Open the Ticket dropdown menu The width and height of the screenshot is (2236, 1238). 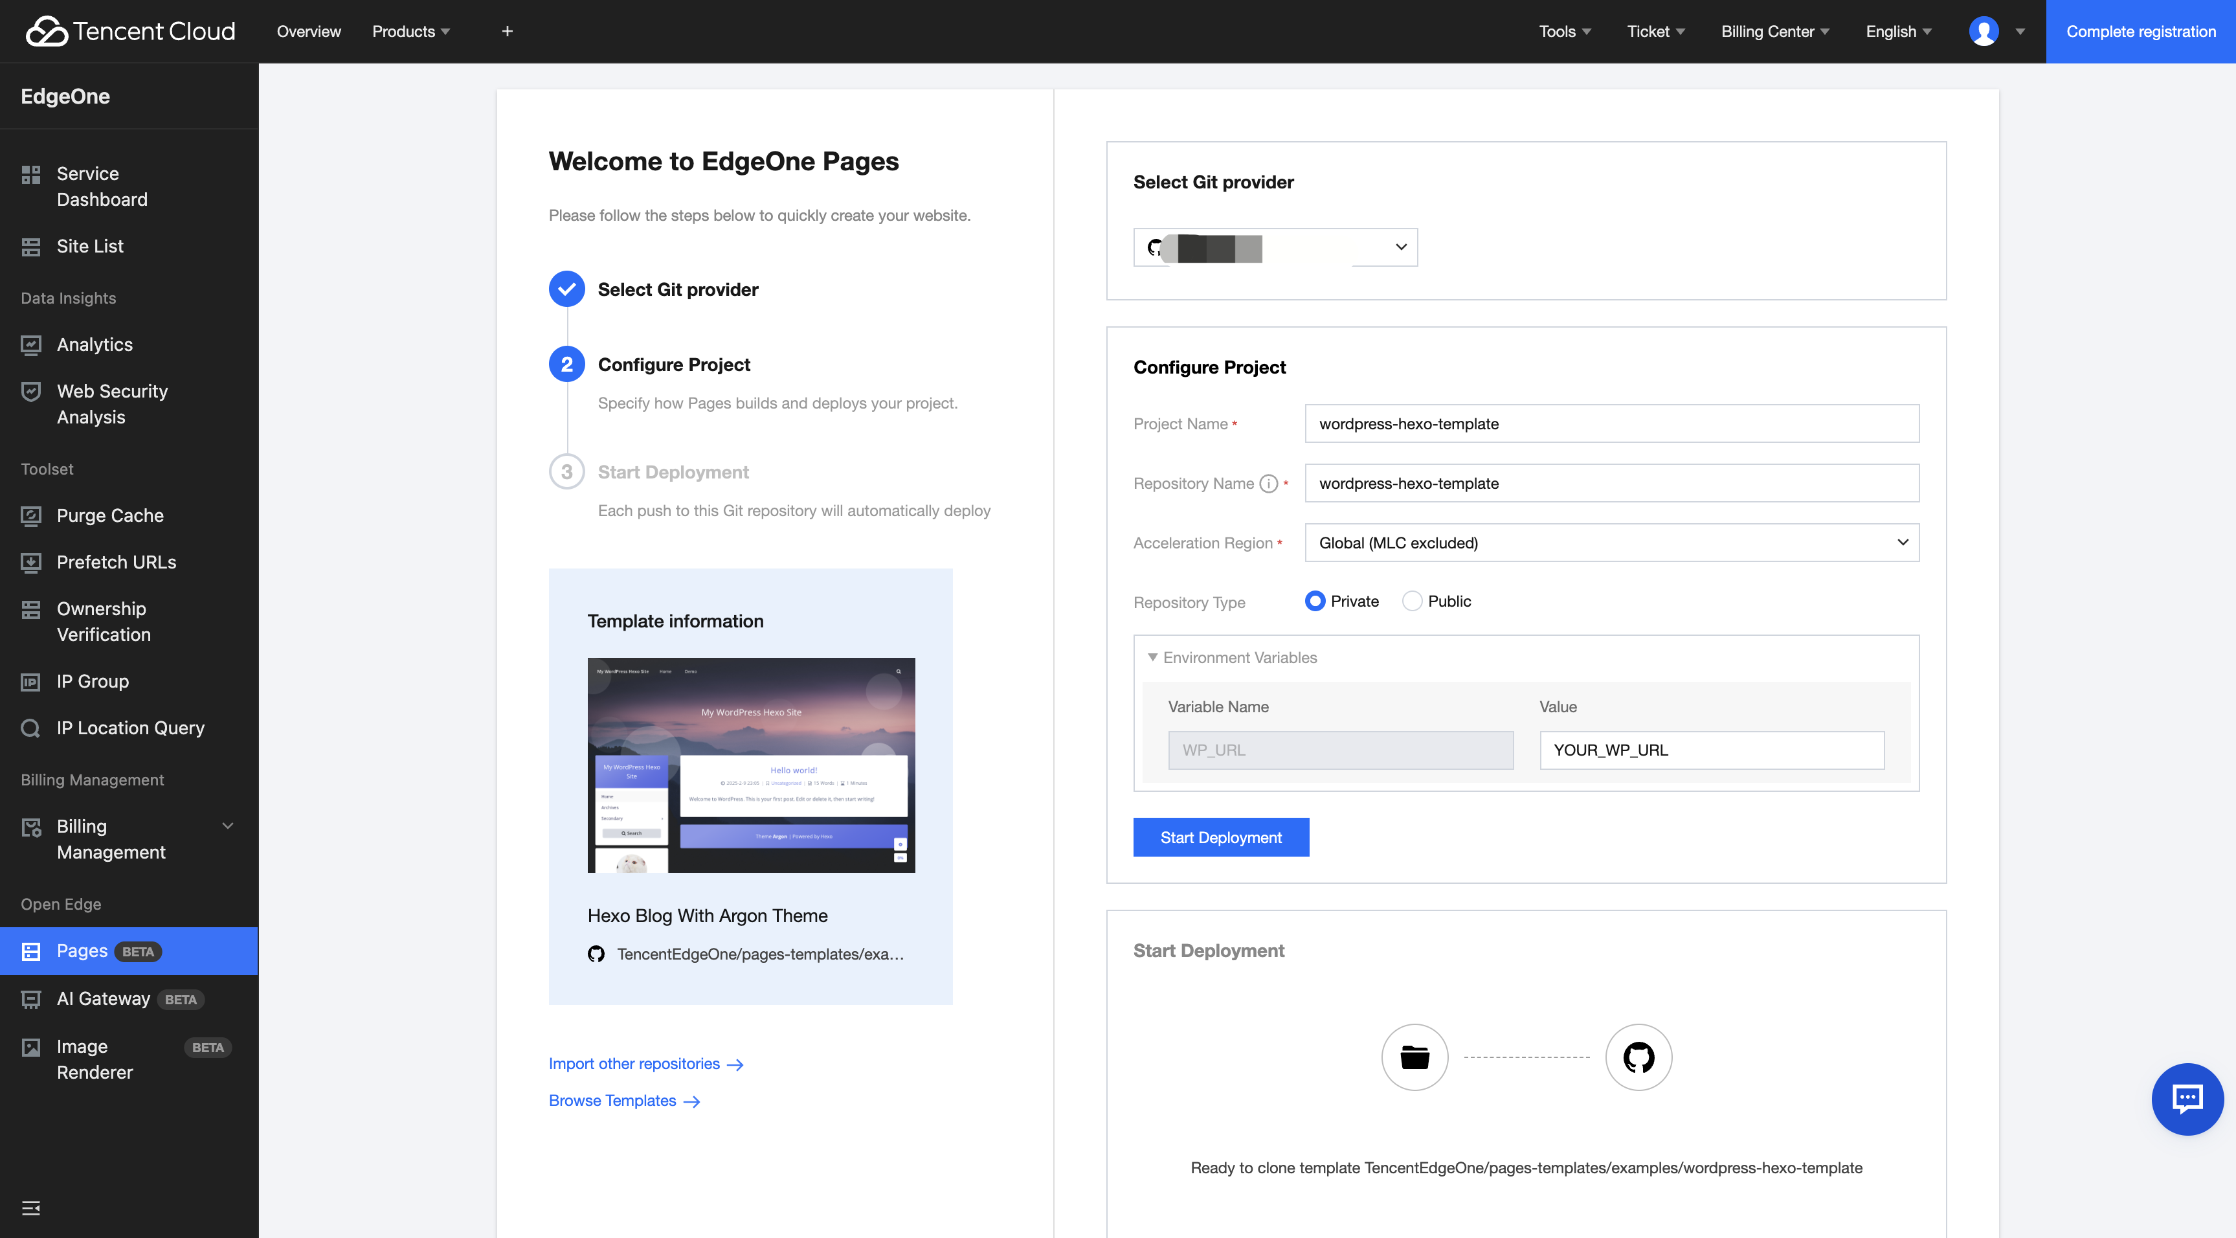pos(1656,31)
